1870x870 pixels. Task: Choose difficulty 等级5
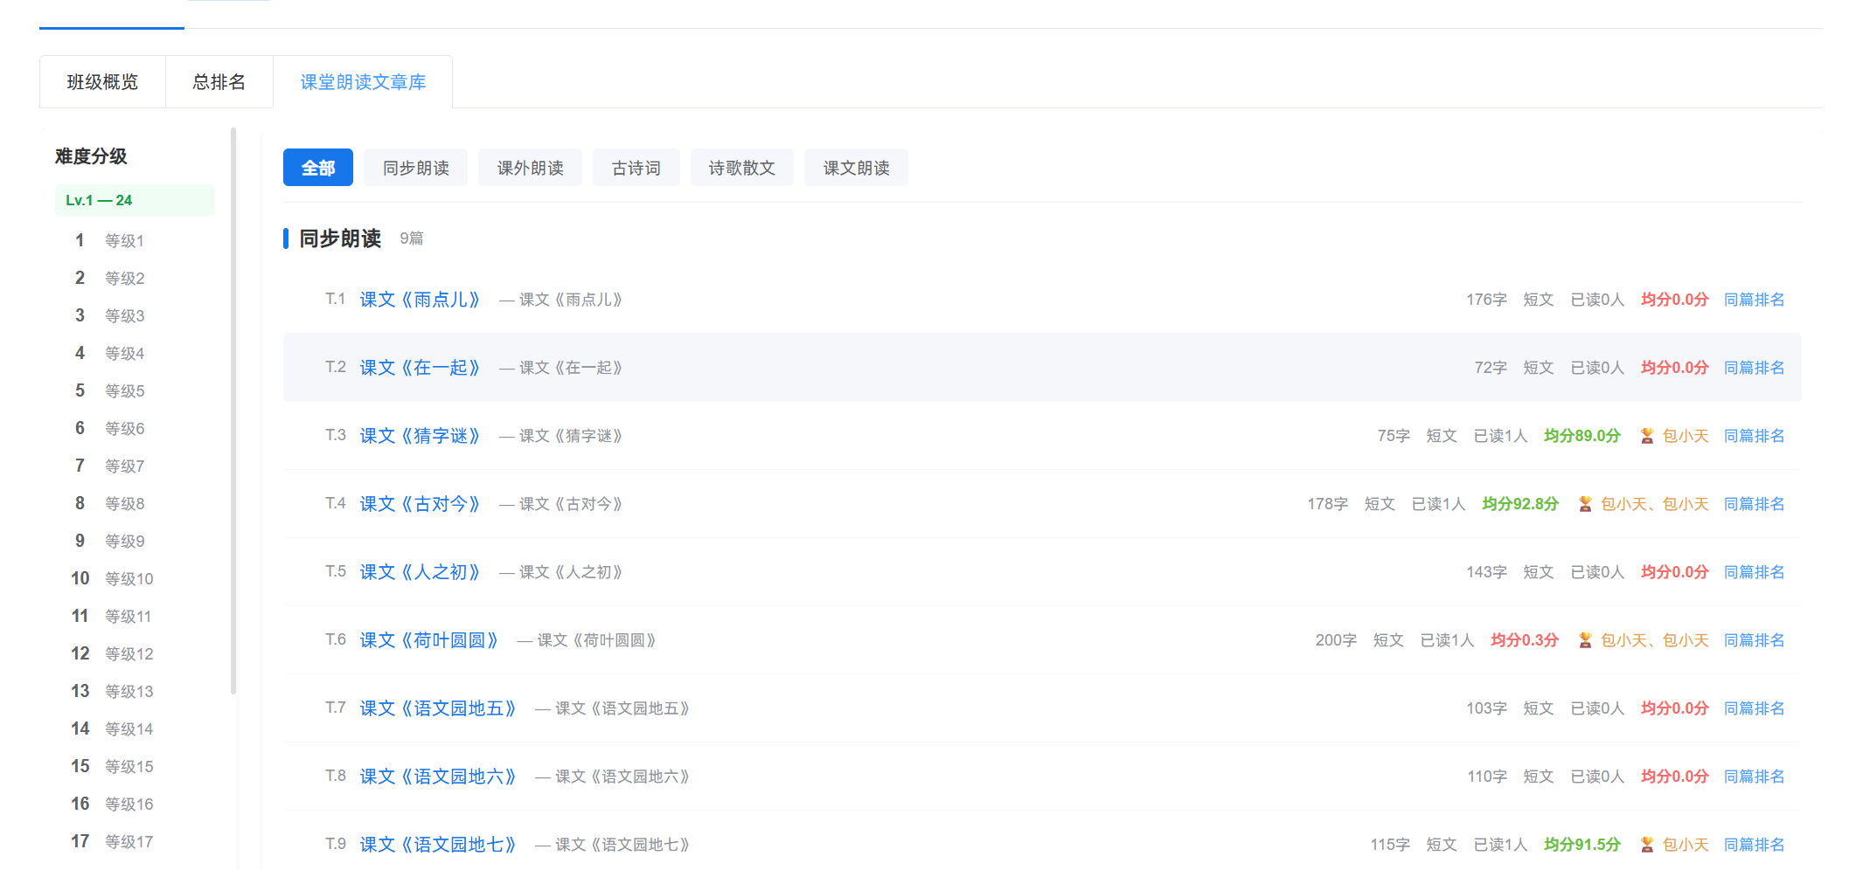click(124, 390)
